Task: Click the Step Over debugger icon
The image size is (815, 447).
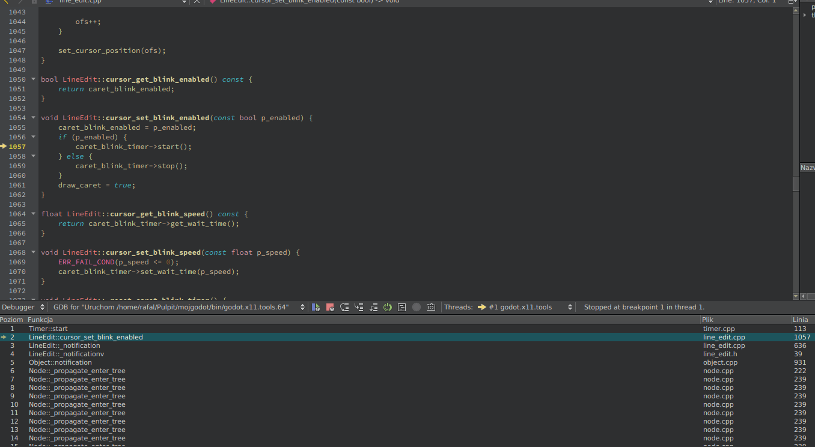Action: 344,307
